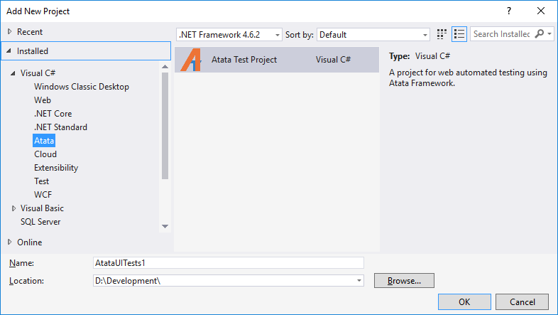
Task: Expand the Online section
Action: [x=10, y=242]
